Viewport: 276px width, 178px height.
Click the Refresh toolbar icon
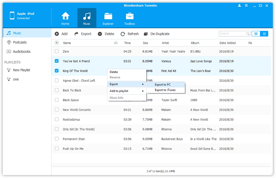pos(123,34)
